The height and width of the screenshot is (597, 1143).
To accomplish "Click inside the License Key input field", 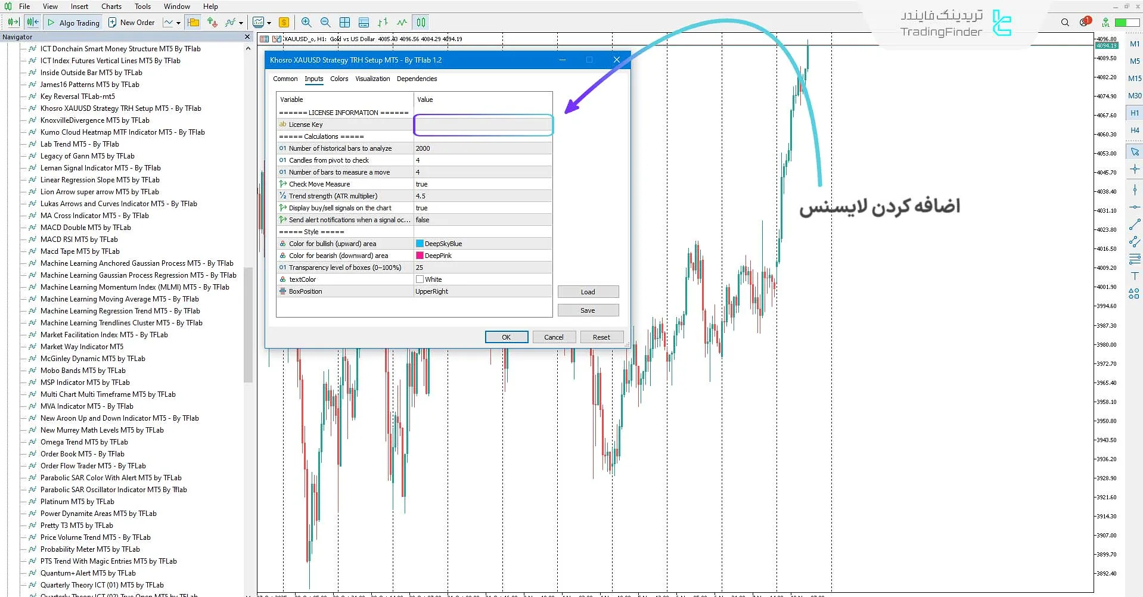I will pyautogui.click(x=483, y=125).
